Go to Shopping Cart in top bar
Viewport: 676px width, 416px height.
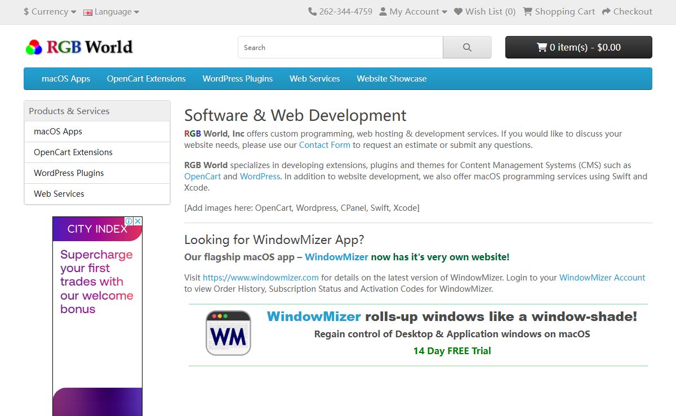[x=559, y=11]
